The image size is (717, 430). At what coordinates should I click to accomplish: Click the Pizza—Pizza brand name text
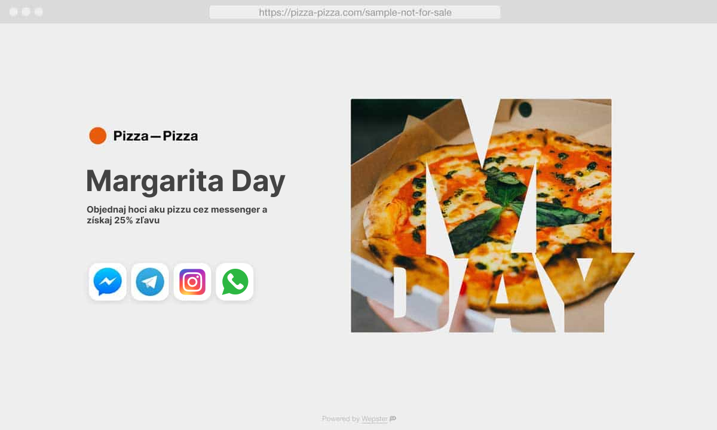(x=155, y=136)
